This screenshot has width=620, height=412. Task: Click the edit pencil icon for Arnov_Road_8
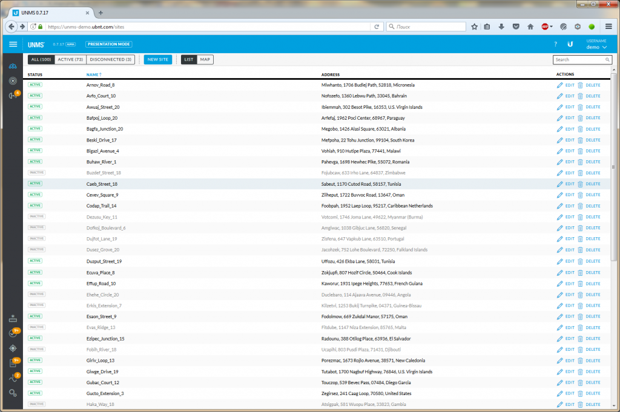[559, 85]
